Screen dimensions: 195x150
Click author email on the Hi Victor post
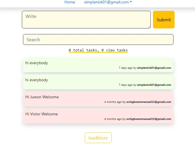(x=148, y=119)
